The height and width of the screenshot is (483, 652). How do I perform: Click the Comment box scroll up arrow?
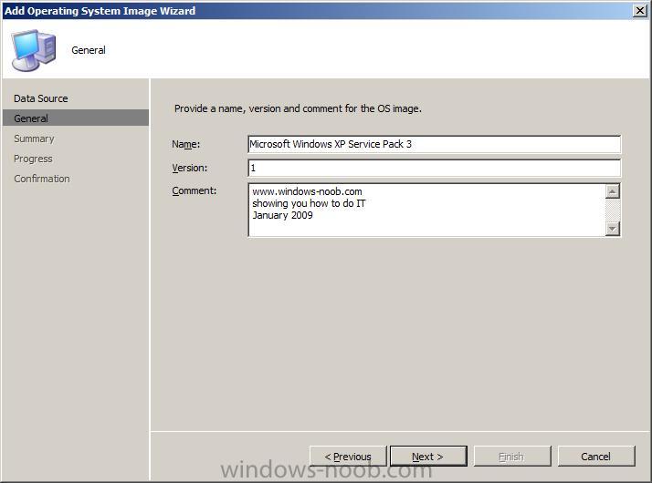[x=613, y=191]
